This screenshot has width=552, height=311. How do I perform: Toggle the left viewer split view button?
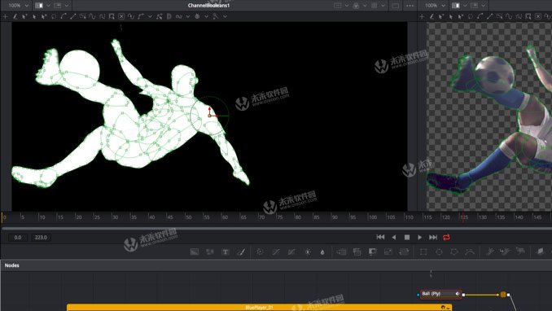click(x=39, y=6)
